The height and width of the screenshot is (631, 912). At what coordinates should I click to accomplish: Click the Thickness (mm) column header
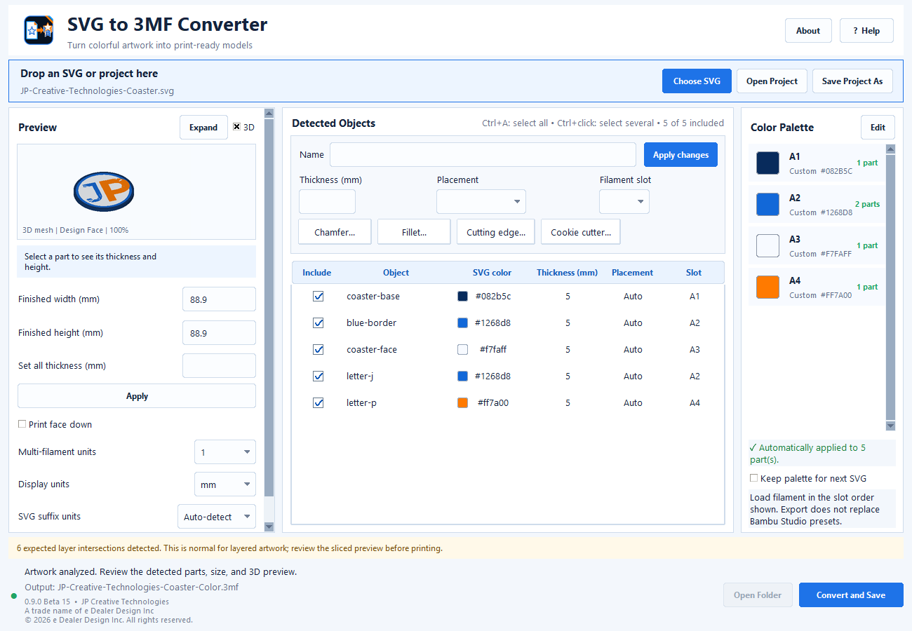[x=567, y=273]
